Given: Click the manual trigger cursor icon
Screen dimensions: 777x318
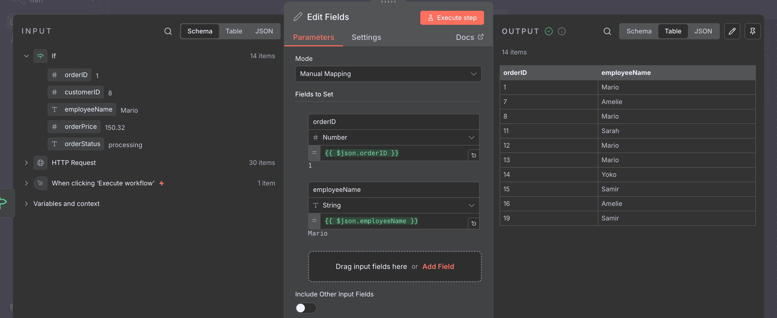Looking at the screenshot, I should click(40, 183).
